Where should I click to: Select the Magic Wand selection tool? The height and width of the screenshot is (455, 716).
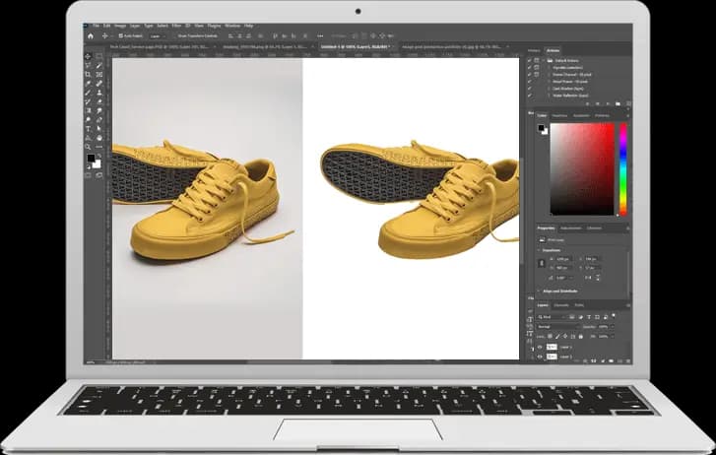pos(99,65)
